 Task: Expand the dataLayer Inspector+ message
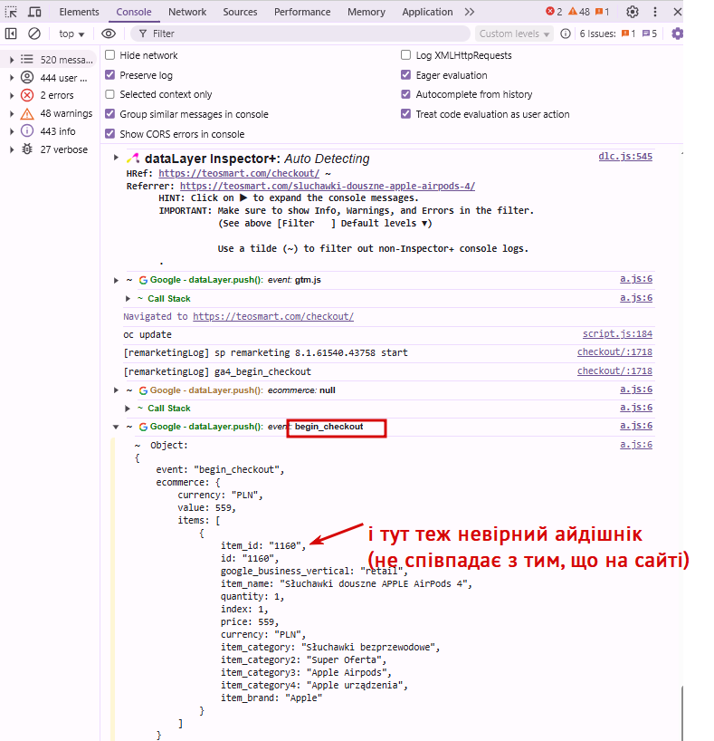(116, 158)
